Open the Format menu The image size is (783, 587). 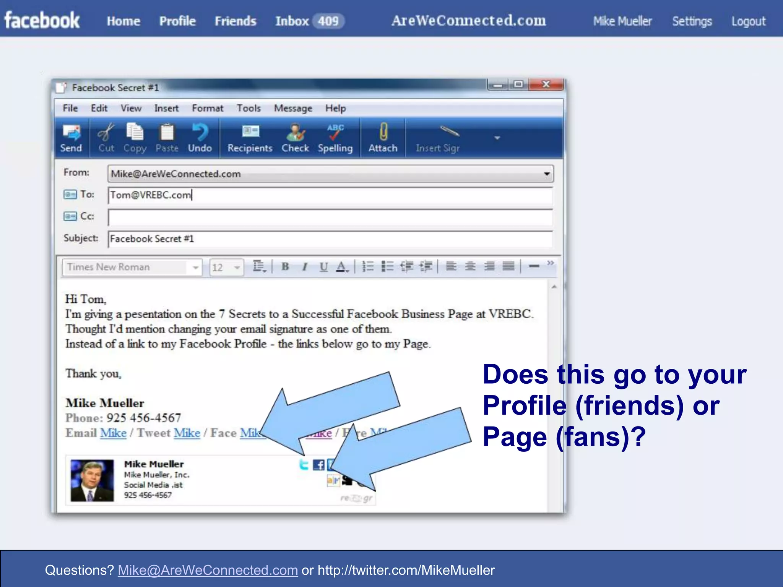[208, 108]
